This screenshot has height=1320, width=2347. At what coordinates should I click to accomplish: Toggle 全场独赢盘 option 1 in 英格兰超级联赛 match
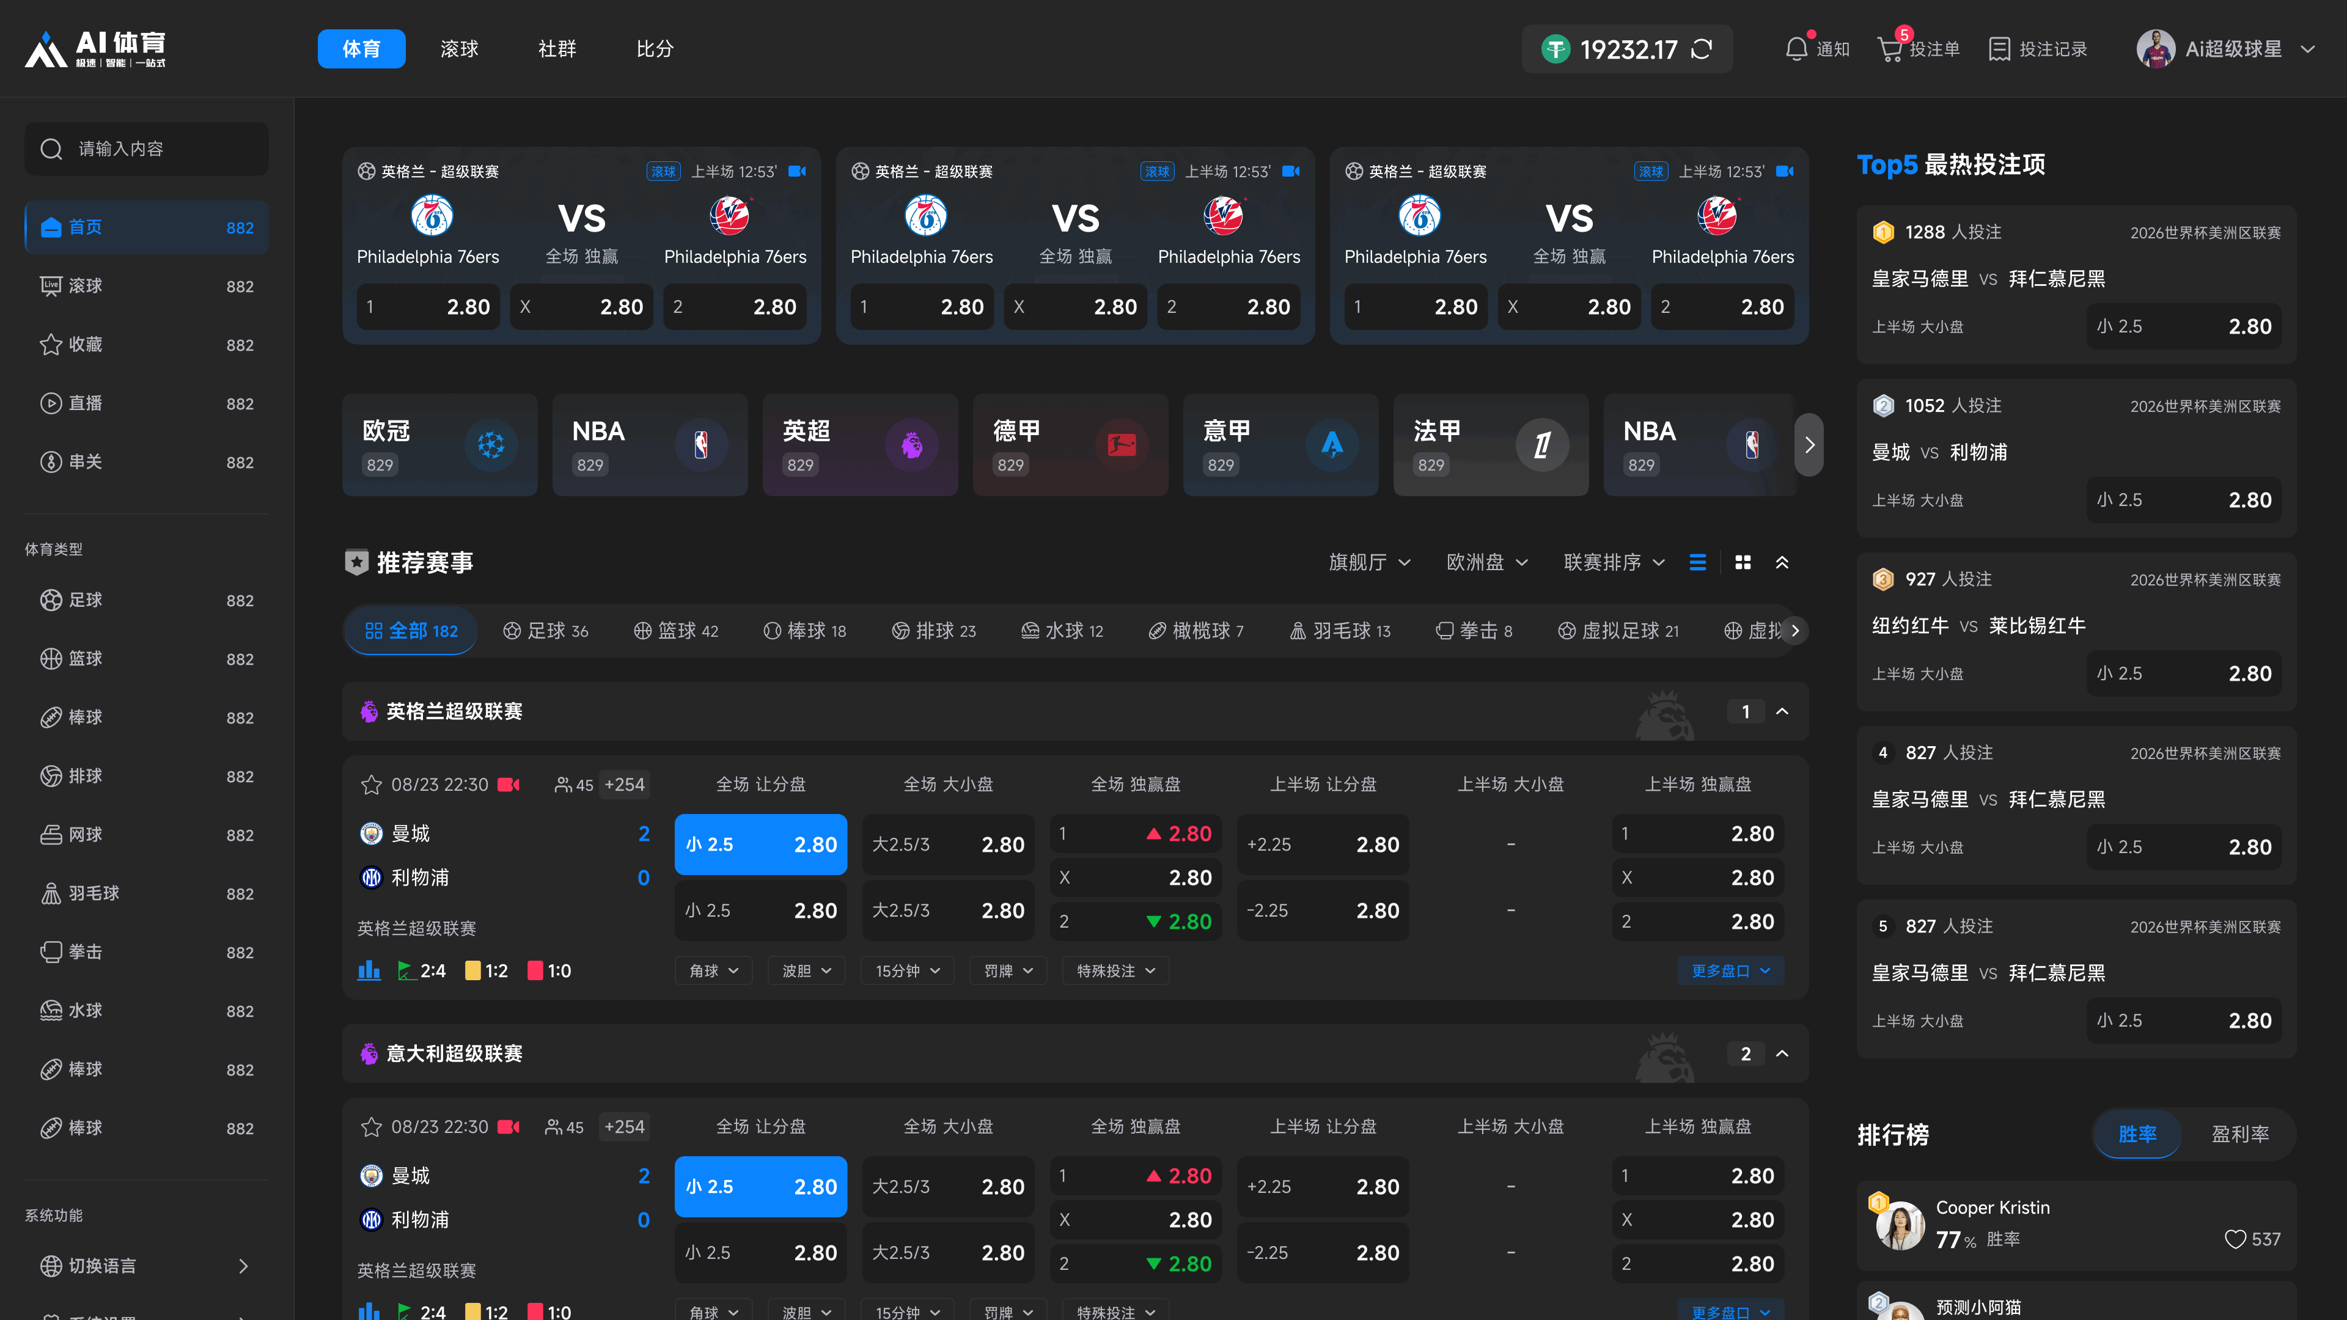coord(1136,834)
